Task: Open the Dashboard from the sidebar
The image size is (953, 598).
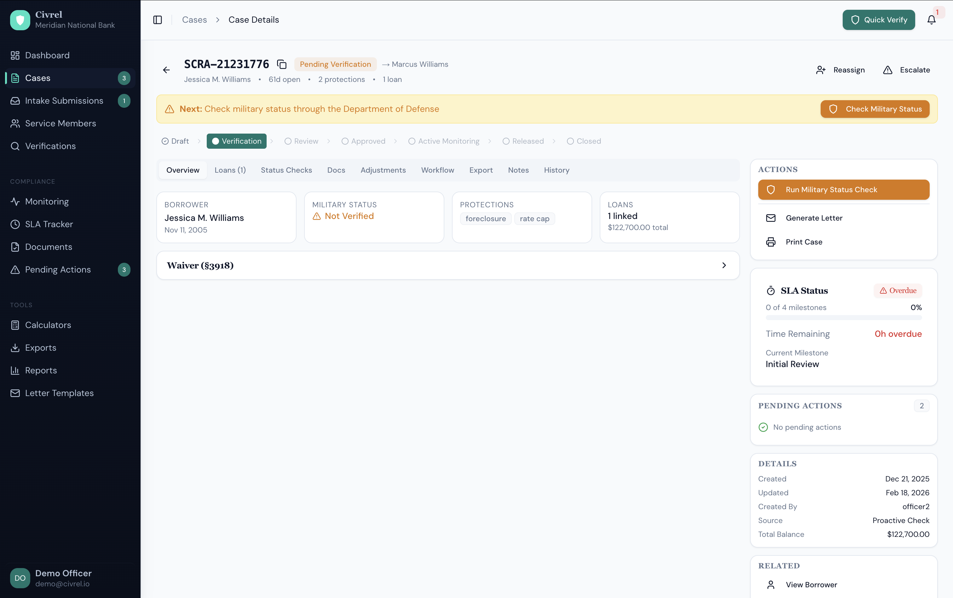Action: coord(47,55)
